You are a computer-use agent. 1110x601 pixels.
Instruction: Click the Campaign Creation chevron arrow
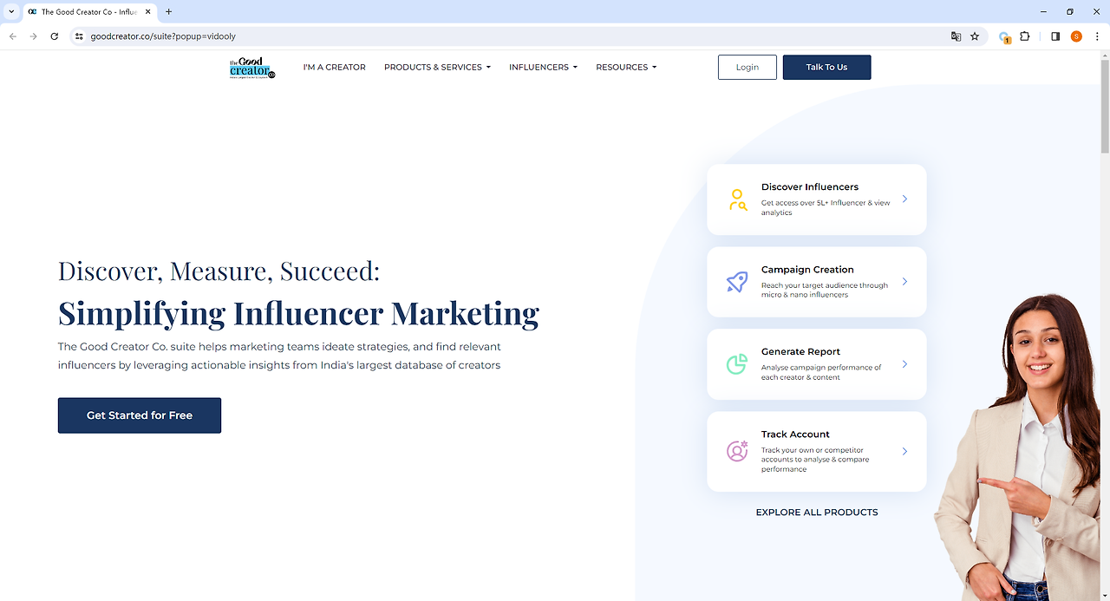pos(904,281)
